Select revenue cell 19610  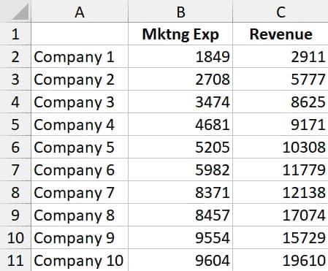point(281,260)
